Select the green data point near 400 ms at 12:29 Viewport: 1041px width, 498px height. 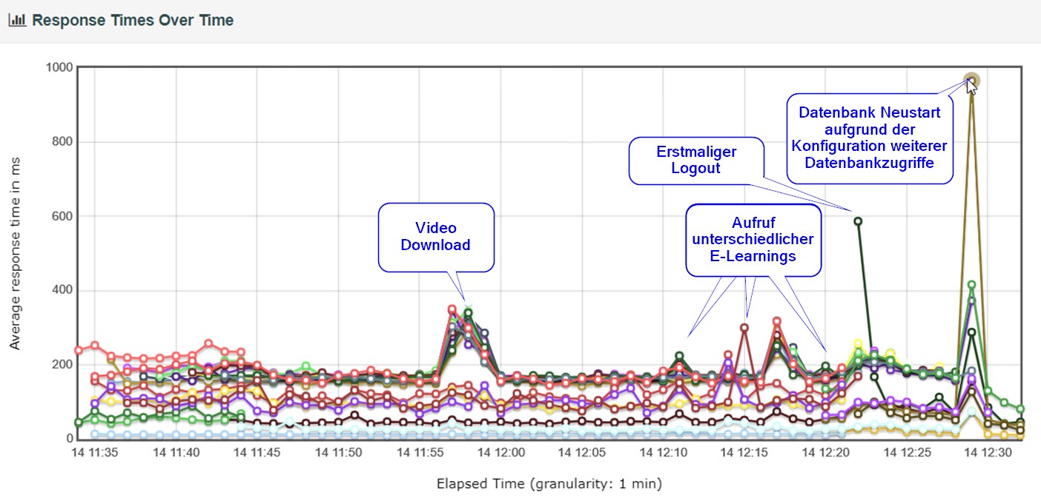pos(971,285)
